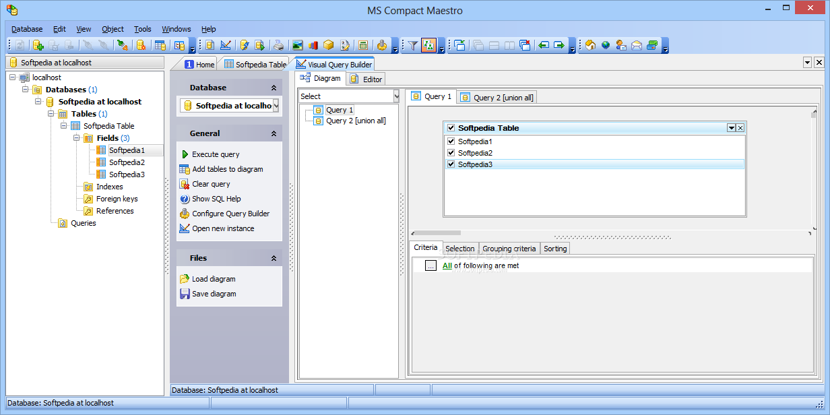The height and width of the screenshot is (415, 830).
Task: Click the Save diagram floppy icon
Action: [185, 294]
